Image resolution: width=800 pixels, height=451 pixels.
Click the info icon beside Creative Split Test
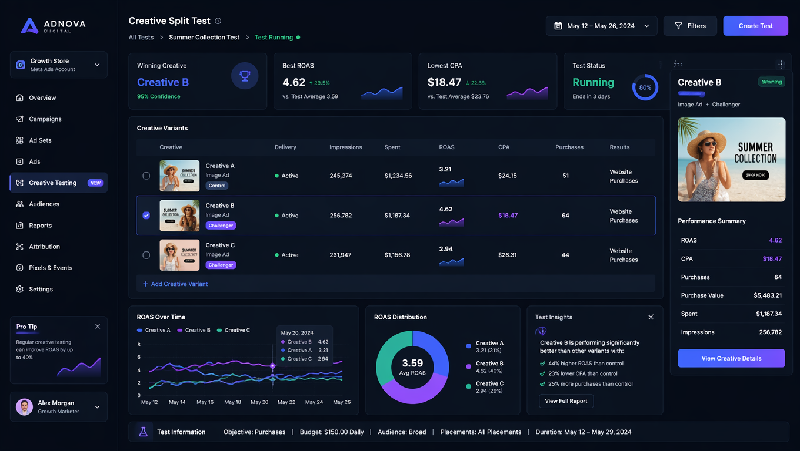click(x=218, y=21)
